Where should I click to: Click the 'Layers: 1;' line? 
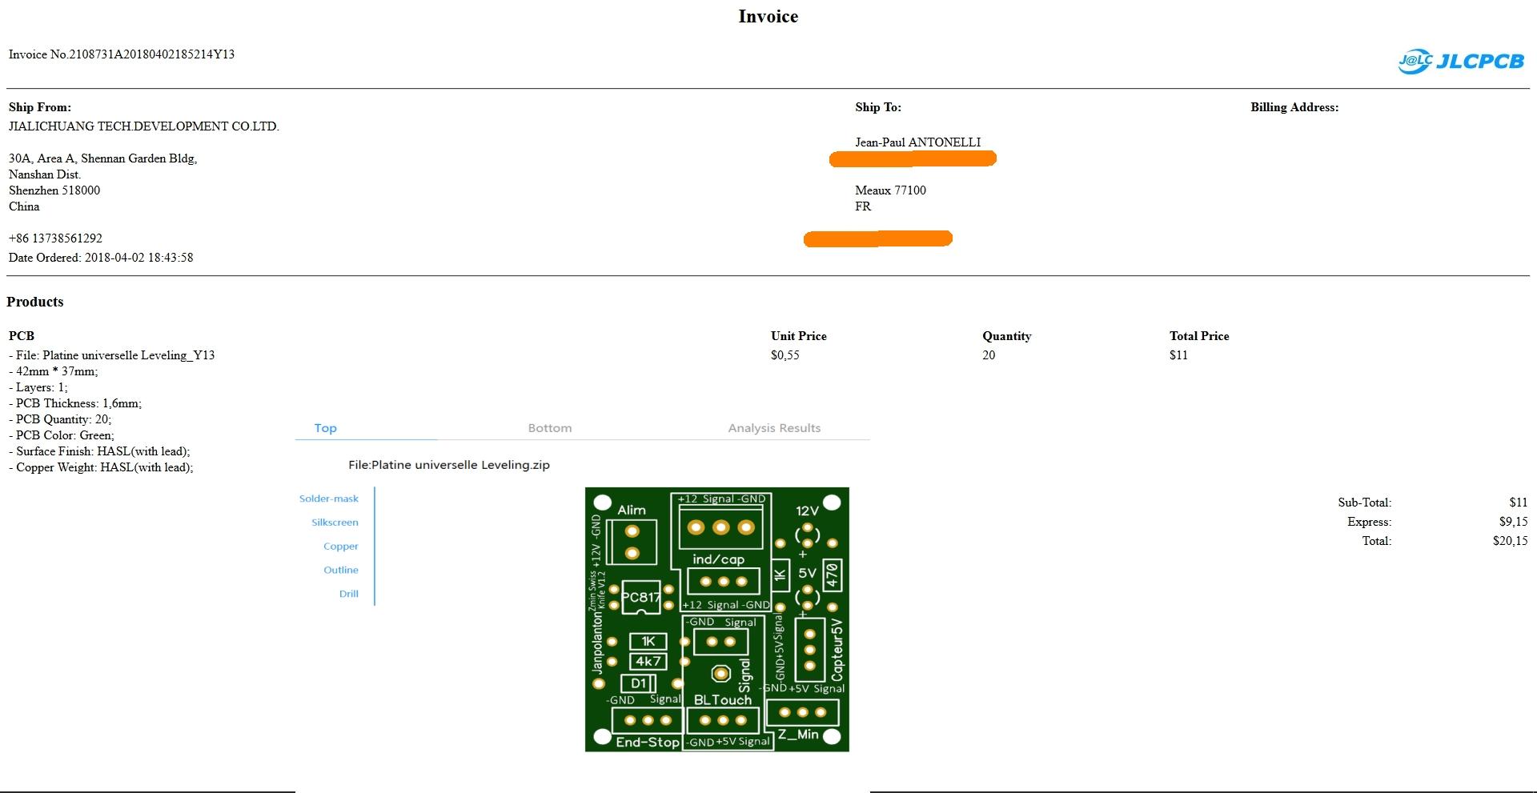click(38, 387)
